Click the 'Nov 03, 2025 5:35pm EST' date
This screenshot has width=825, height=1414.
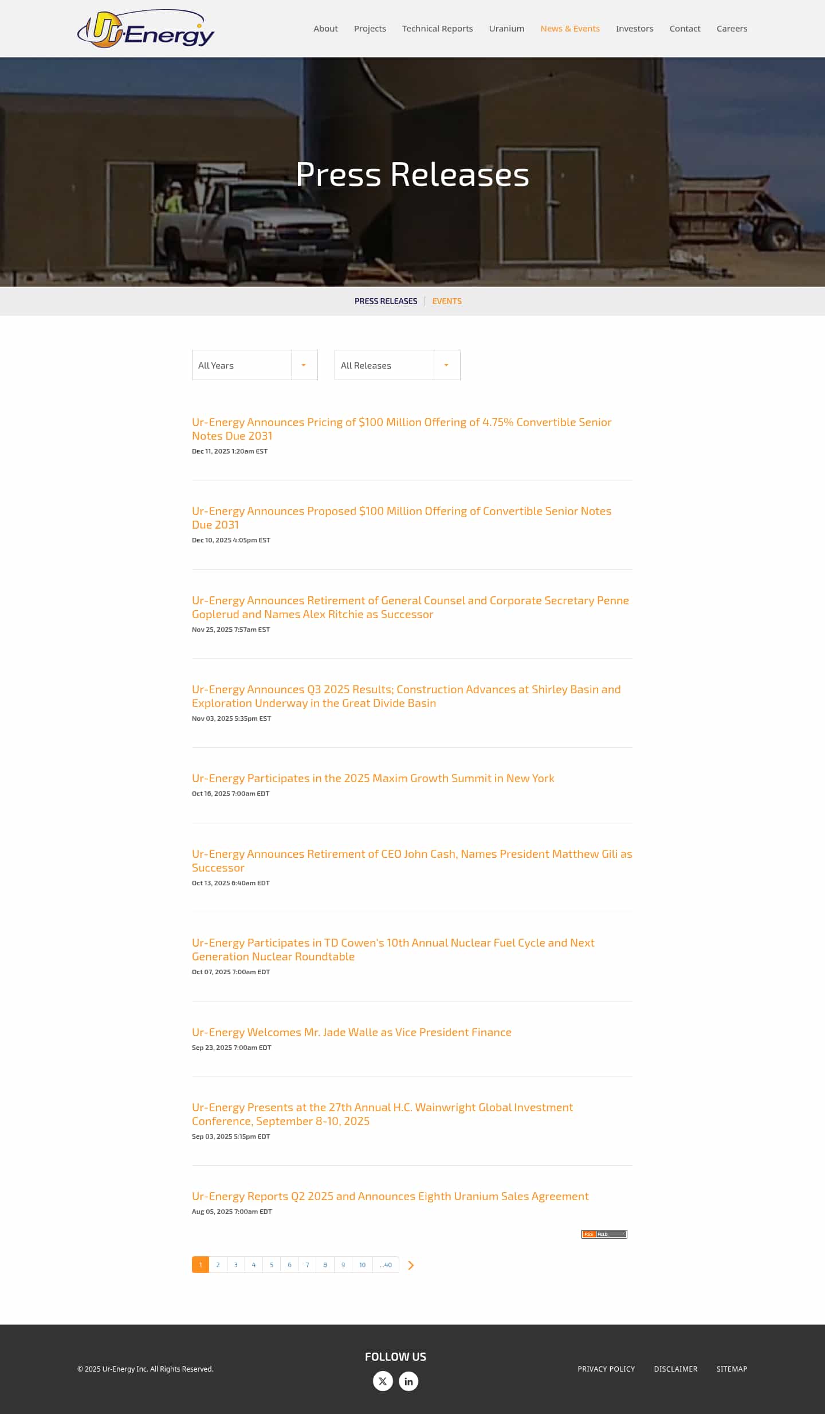point(231,718)
